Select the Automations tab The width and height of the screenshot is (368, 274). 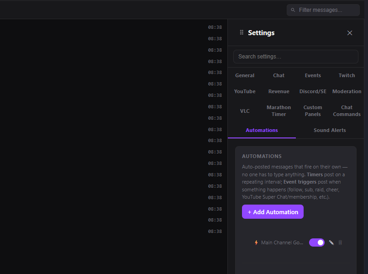pos(262,130)
